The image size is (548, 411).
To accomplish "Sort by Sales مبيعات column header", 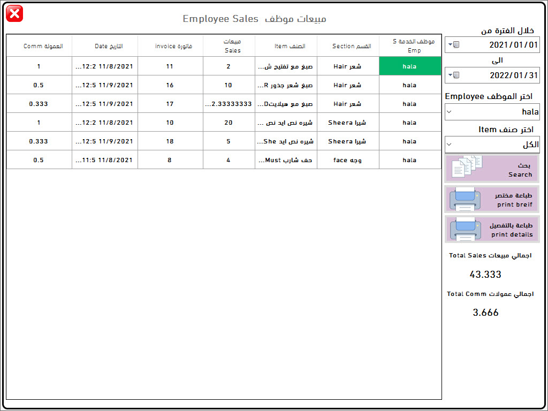I will (229, 46).
